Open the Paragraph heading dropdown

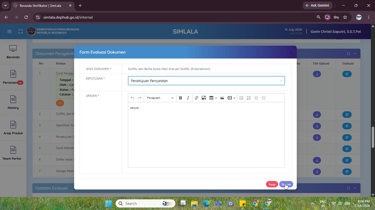pyautogui.click(x=160, y=98)
